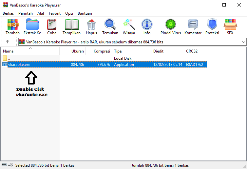Sort by the Nama column header
This screenshot has height=169, width=247.
[x=30, y=51]
